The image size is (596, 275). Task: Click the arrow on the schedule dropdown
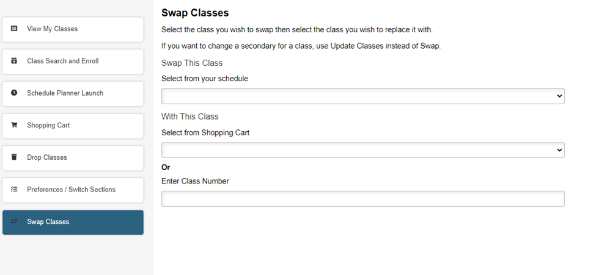coord(559,96)
